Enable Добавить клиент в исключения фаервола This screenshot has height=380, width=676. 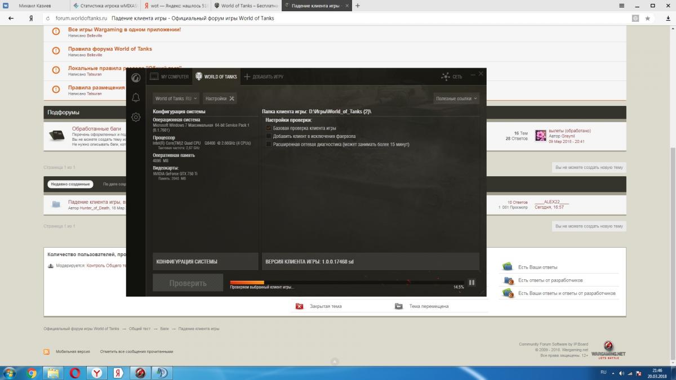[x=269, y=136]
